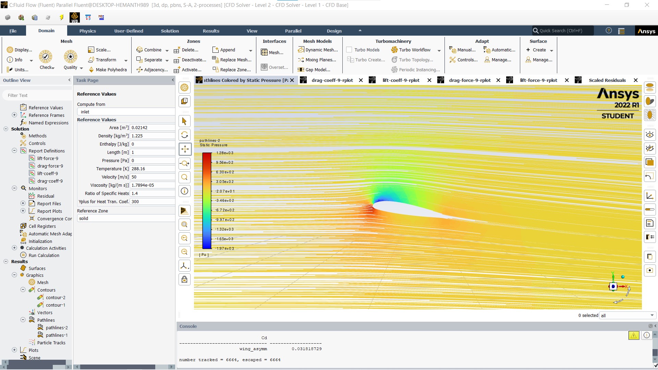Select the rotate view tool
Viewport: 658px width, 370px height.
coord(184,135)
